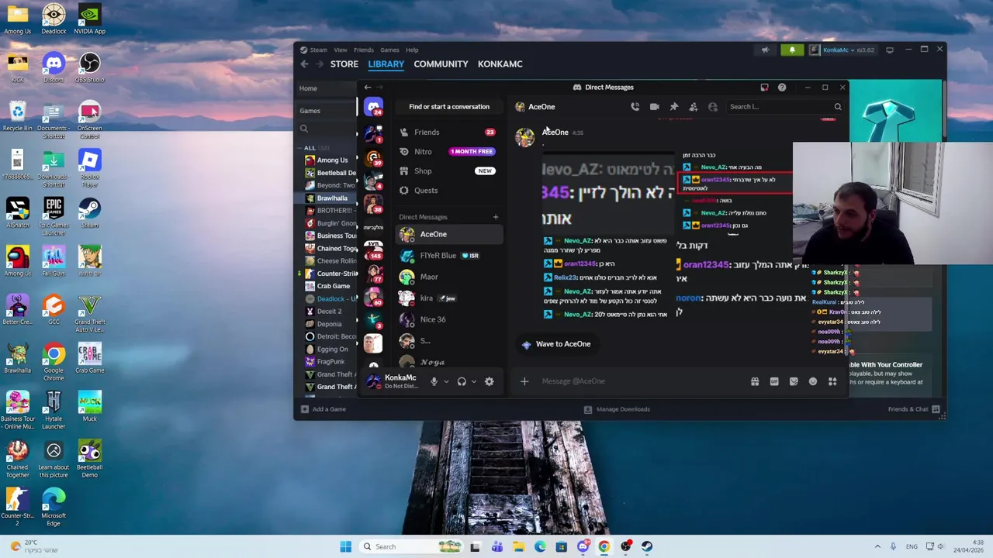
Task: Open the sticker picker
Action: pyautogui.click(x=794, y=381)
